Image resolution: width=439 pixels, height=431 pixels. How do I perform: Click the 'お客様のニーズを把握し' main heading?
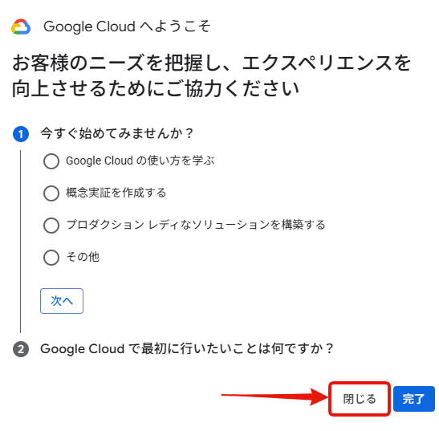tap(211, 75)
